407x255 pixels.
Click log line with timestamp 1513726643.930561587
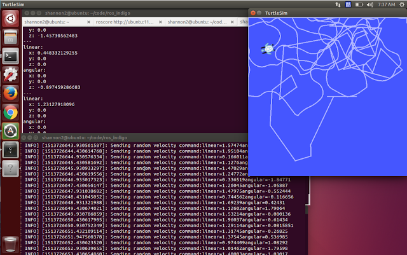[136, 146]
